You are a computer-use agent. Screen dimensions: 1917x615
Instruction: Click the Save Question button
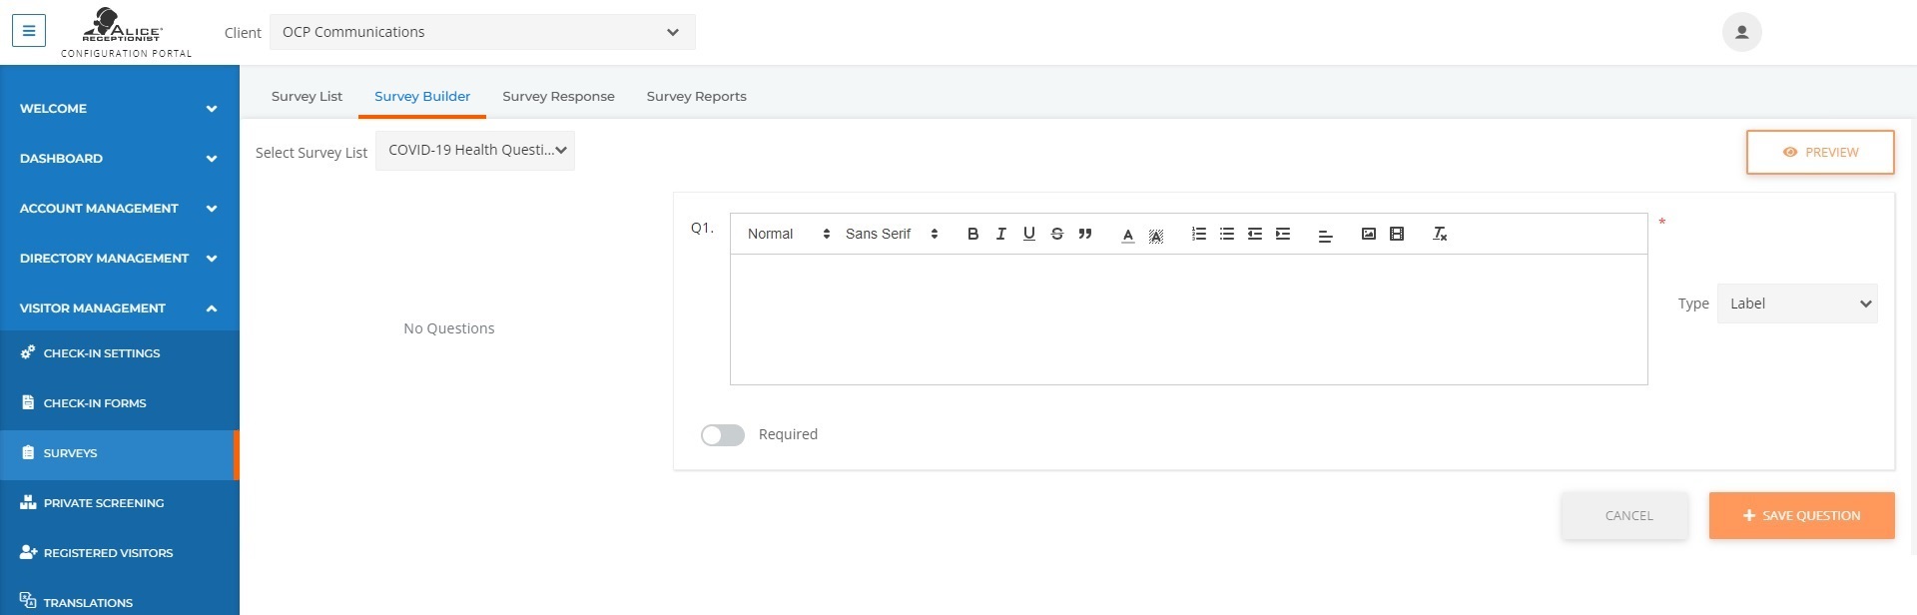pyautogui.click(x=1801, y=516)
